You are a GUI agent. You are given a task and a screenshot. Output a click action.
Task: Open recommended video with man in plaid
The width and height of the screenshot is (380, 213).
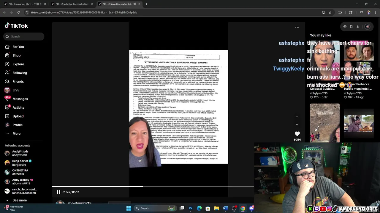359,123
